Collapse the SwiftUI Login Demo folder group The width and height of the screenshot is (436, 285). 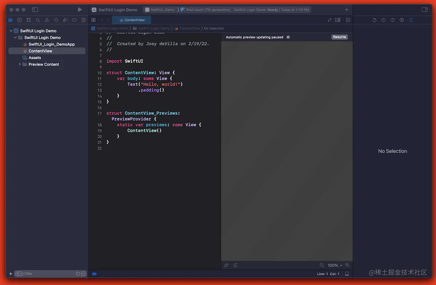pos(15,37)
